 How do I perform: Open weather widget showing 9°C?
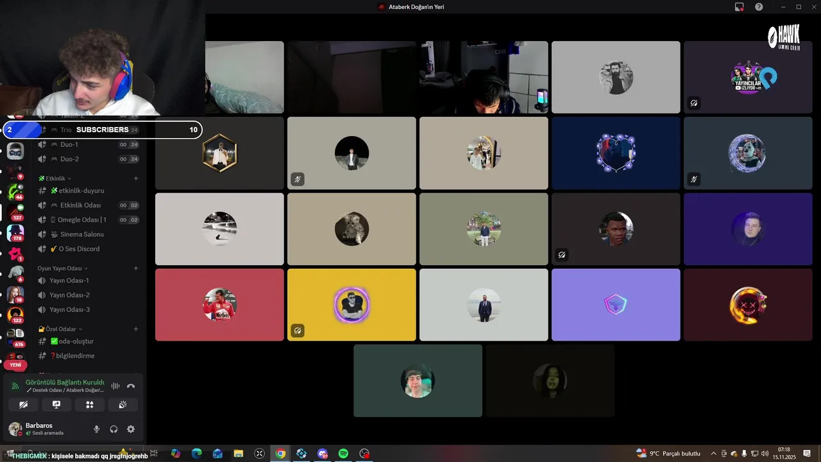[668, 454]
